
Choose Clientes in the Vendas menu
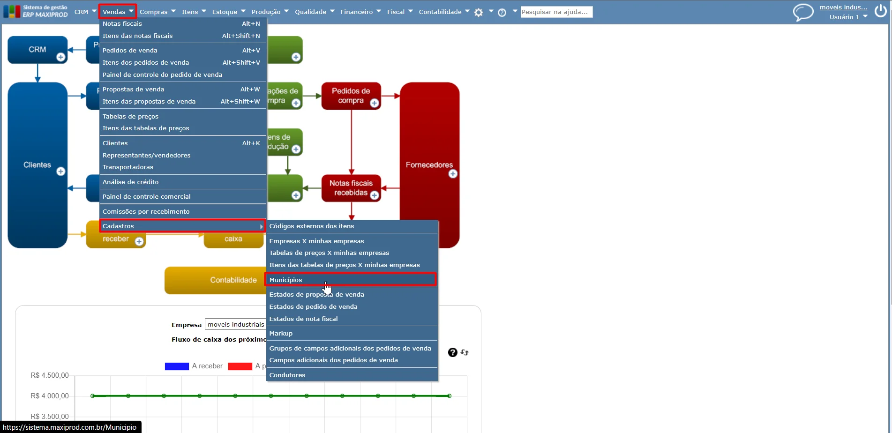(x=183, y=143)
